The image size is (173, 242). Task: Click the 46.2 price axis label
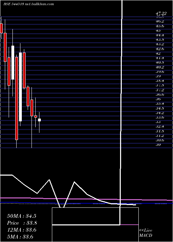(160, 21)
